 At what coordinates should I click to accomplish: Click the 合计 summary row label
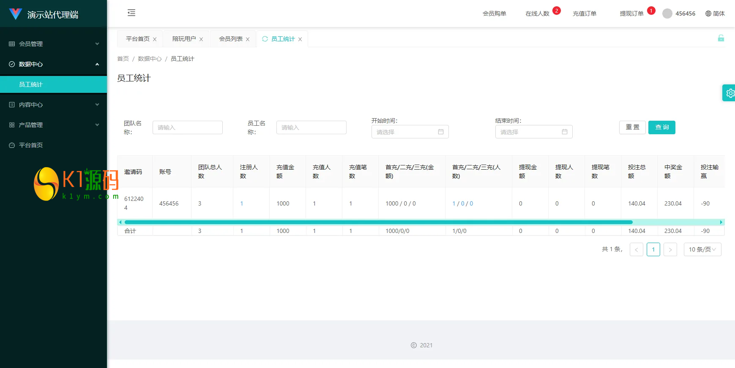click(130, 231)
